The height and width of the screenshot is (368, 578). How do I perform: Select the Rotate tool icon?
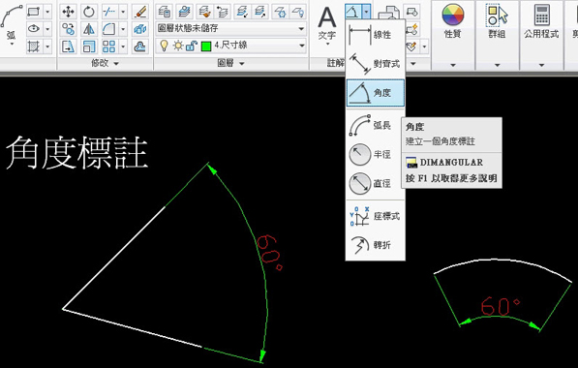88,12
